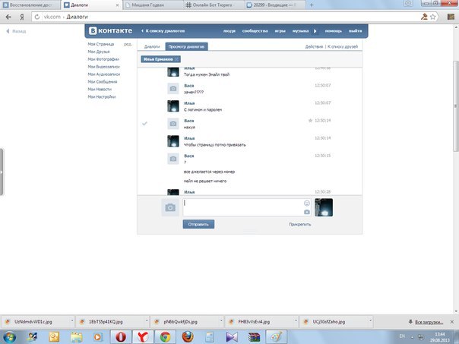The height and width of the screenshot is (344, 459).
Task: Go to К списку друзей link
Action: (x=343, y=46)
